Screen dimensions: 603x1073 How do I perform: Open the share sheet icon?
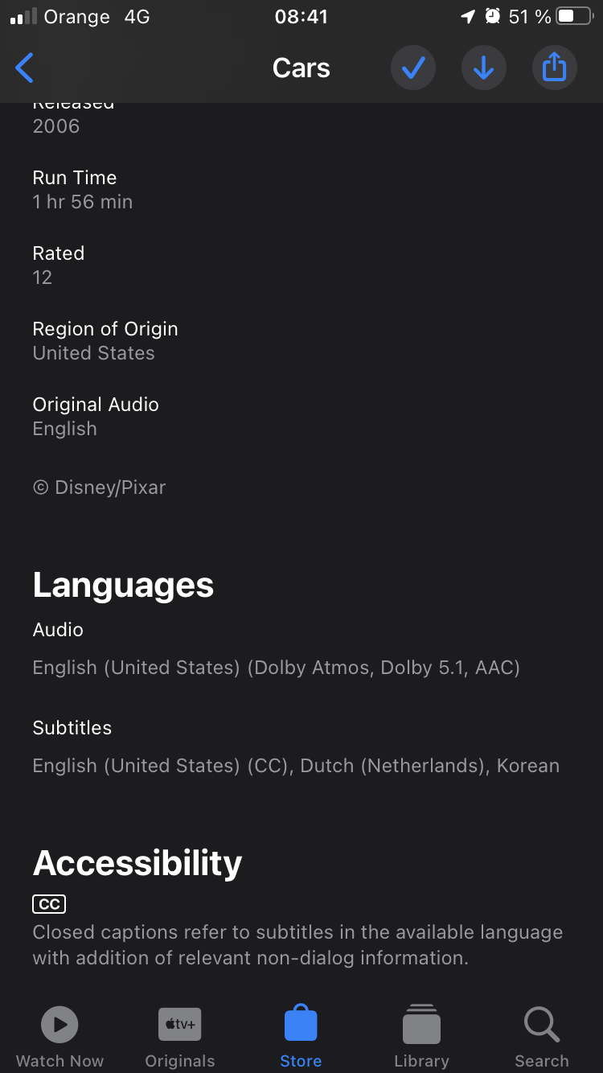pos(555,68)
